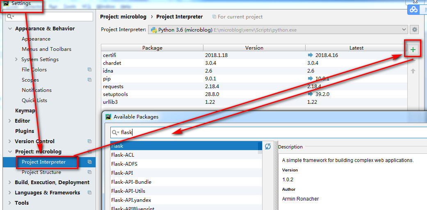
Task: Sort by Latest column header
Action: (356, 48)
